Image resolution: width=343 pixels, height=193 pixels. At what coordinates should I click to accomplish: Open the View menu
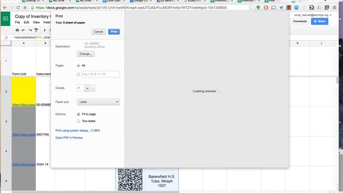(x=36, y=23)
